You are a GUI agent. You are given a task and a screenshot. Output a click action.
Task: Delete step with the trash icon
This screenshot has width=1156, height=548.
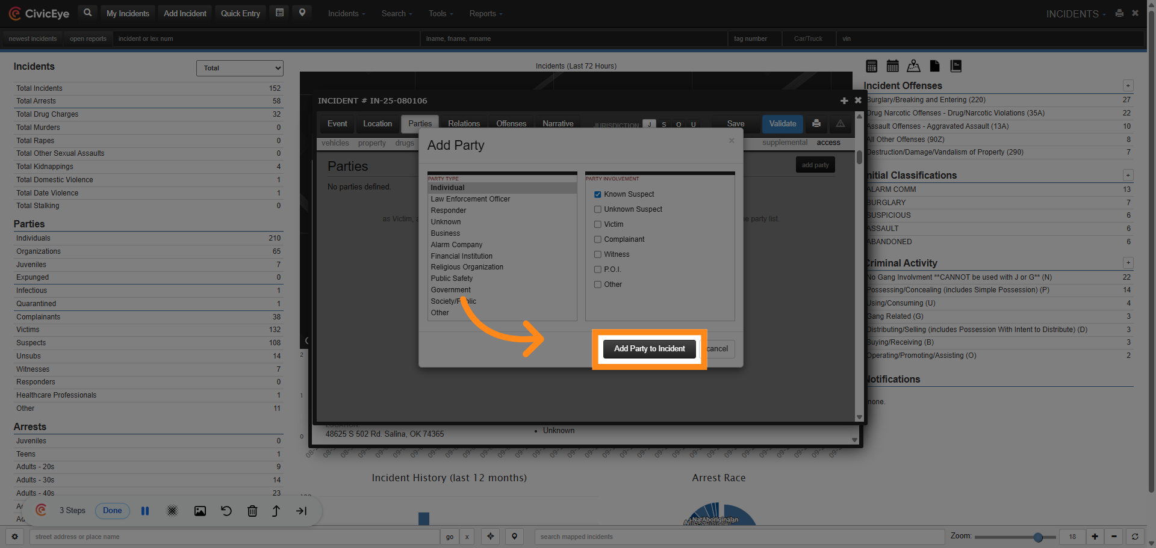tap(252, 511)
